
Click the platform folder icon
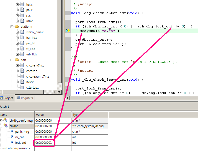point(17,26)
